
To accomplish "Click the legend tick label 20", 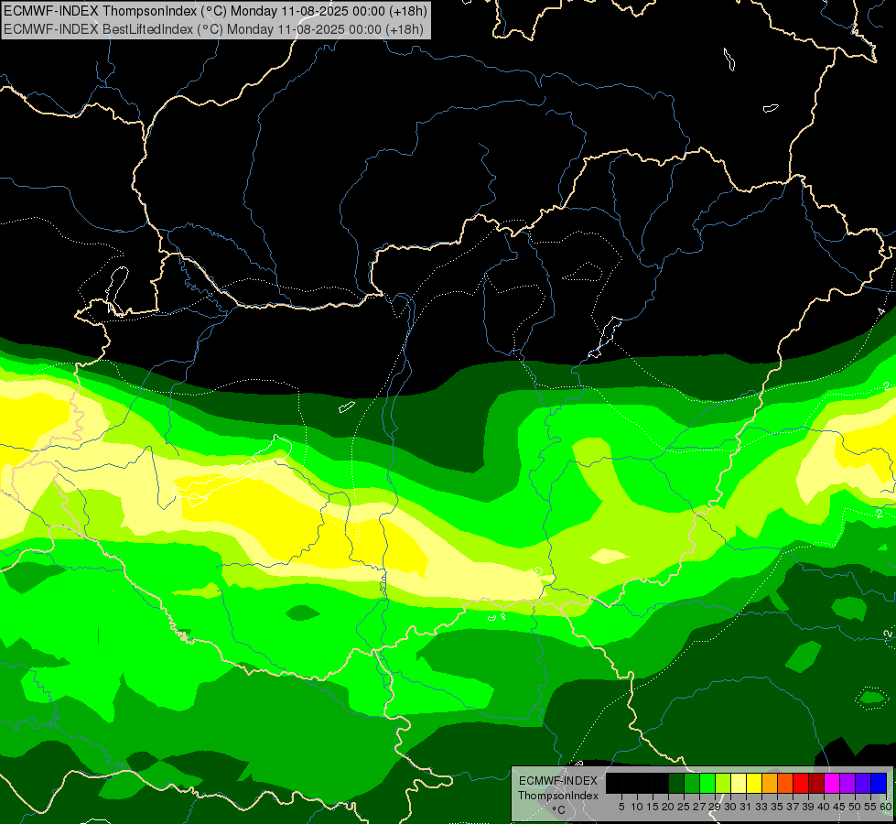I will click(667, 807).
